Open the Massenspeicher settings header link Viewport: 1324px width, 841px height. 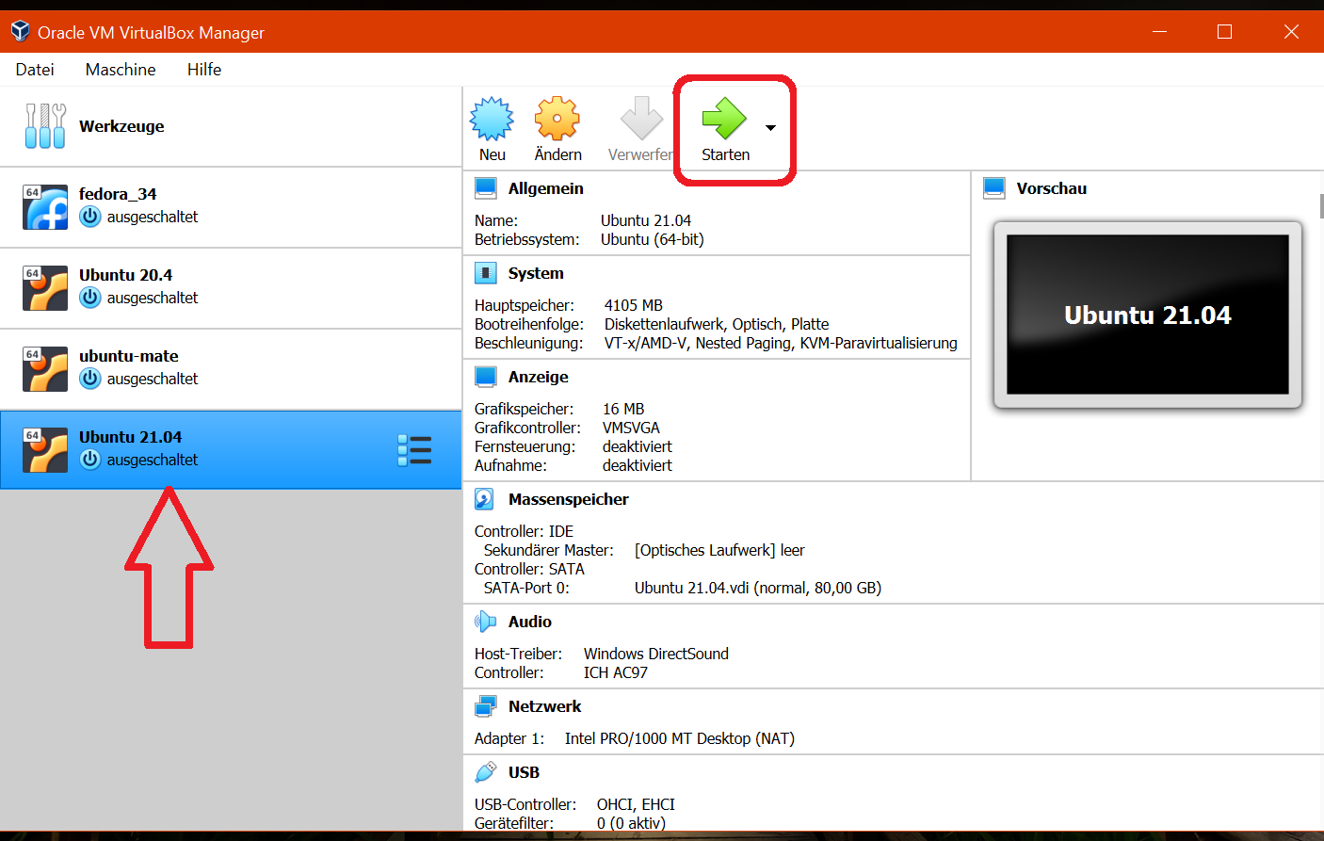(x=569, y=499)
